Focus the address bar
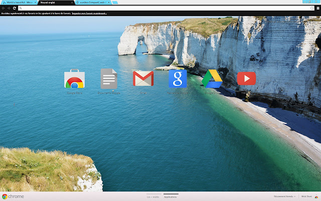Screen dimensions: 321x201 pyautogui.click(x=166, y=8)
